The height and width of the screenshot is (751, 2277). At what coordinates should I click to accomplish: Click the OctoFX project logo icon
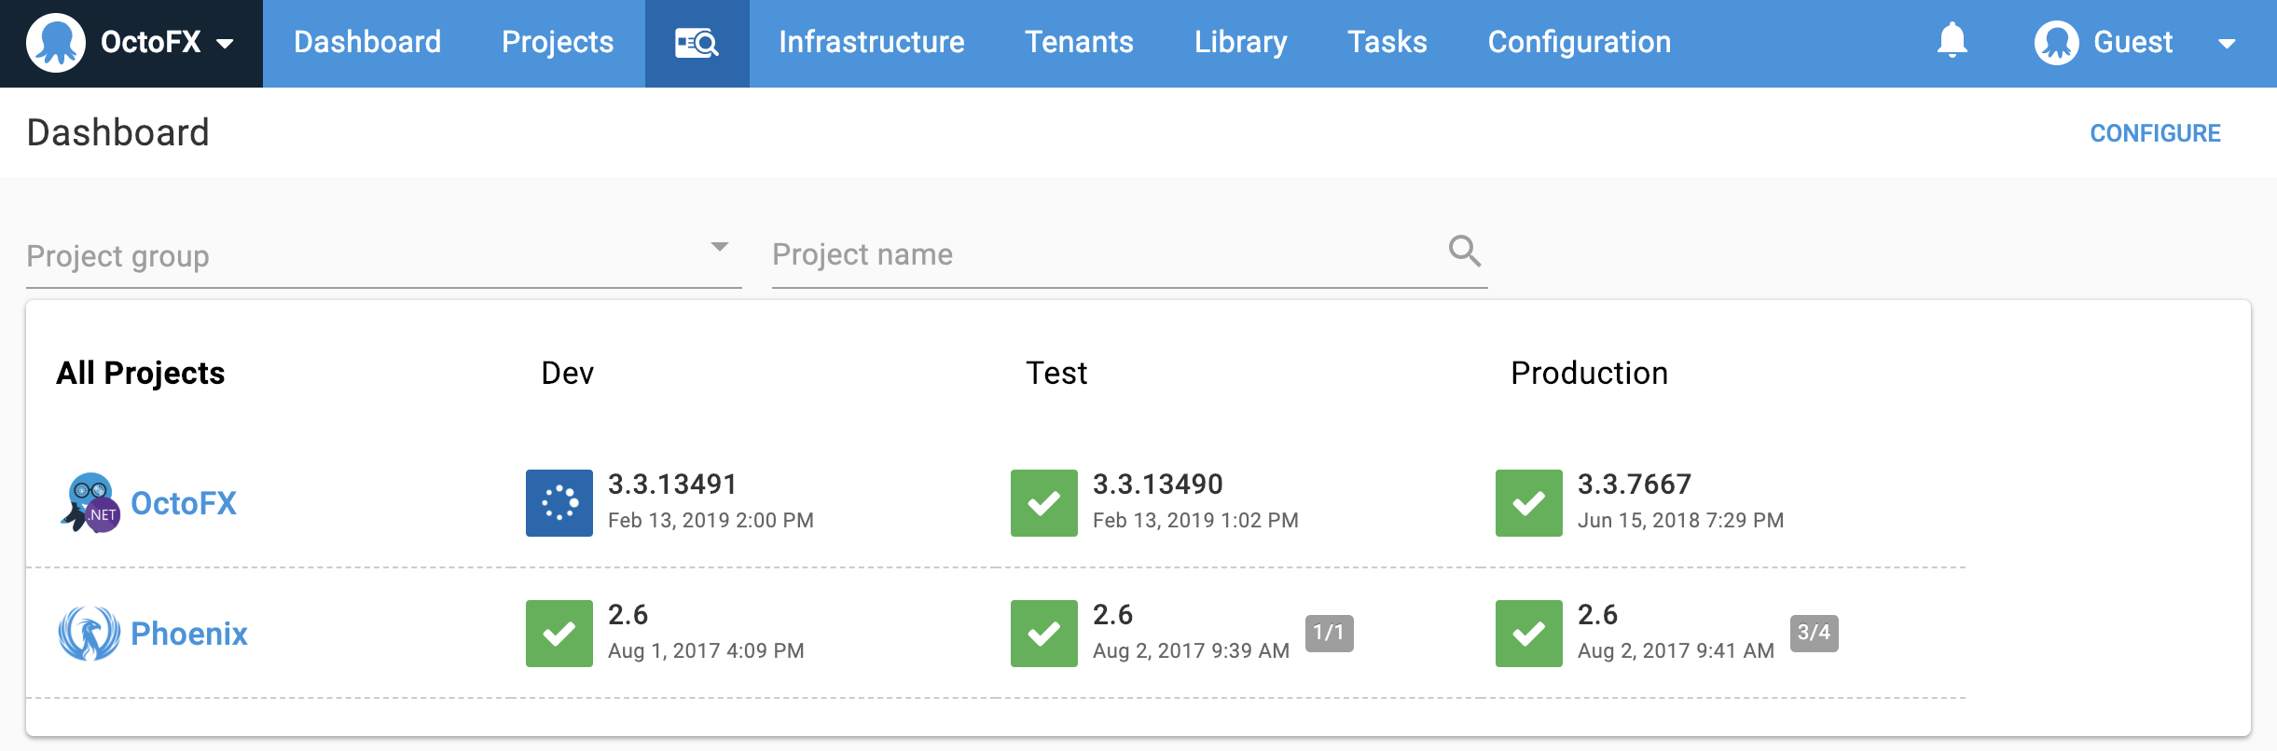pyautogui.click(x=90, y=503)
